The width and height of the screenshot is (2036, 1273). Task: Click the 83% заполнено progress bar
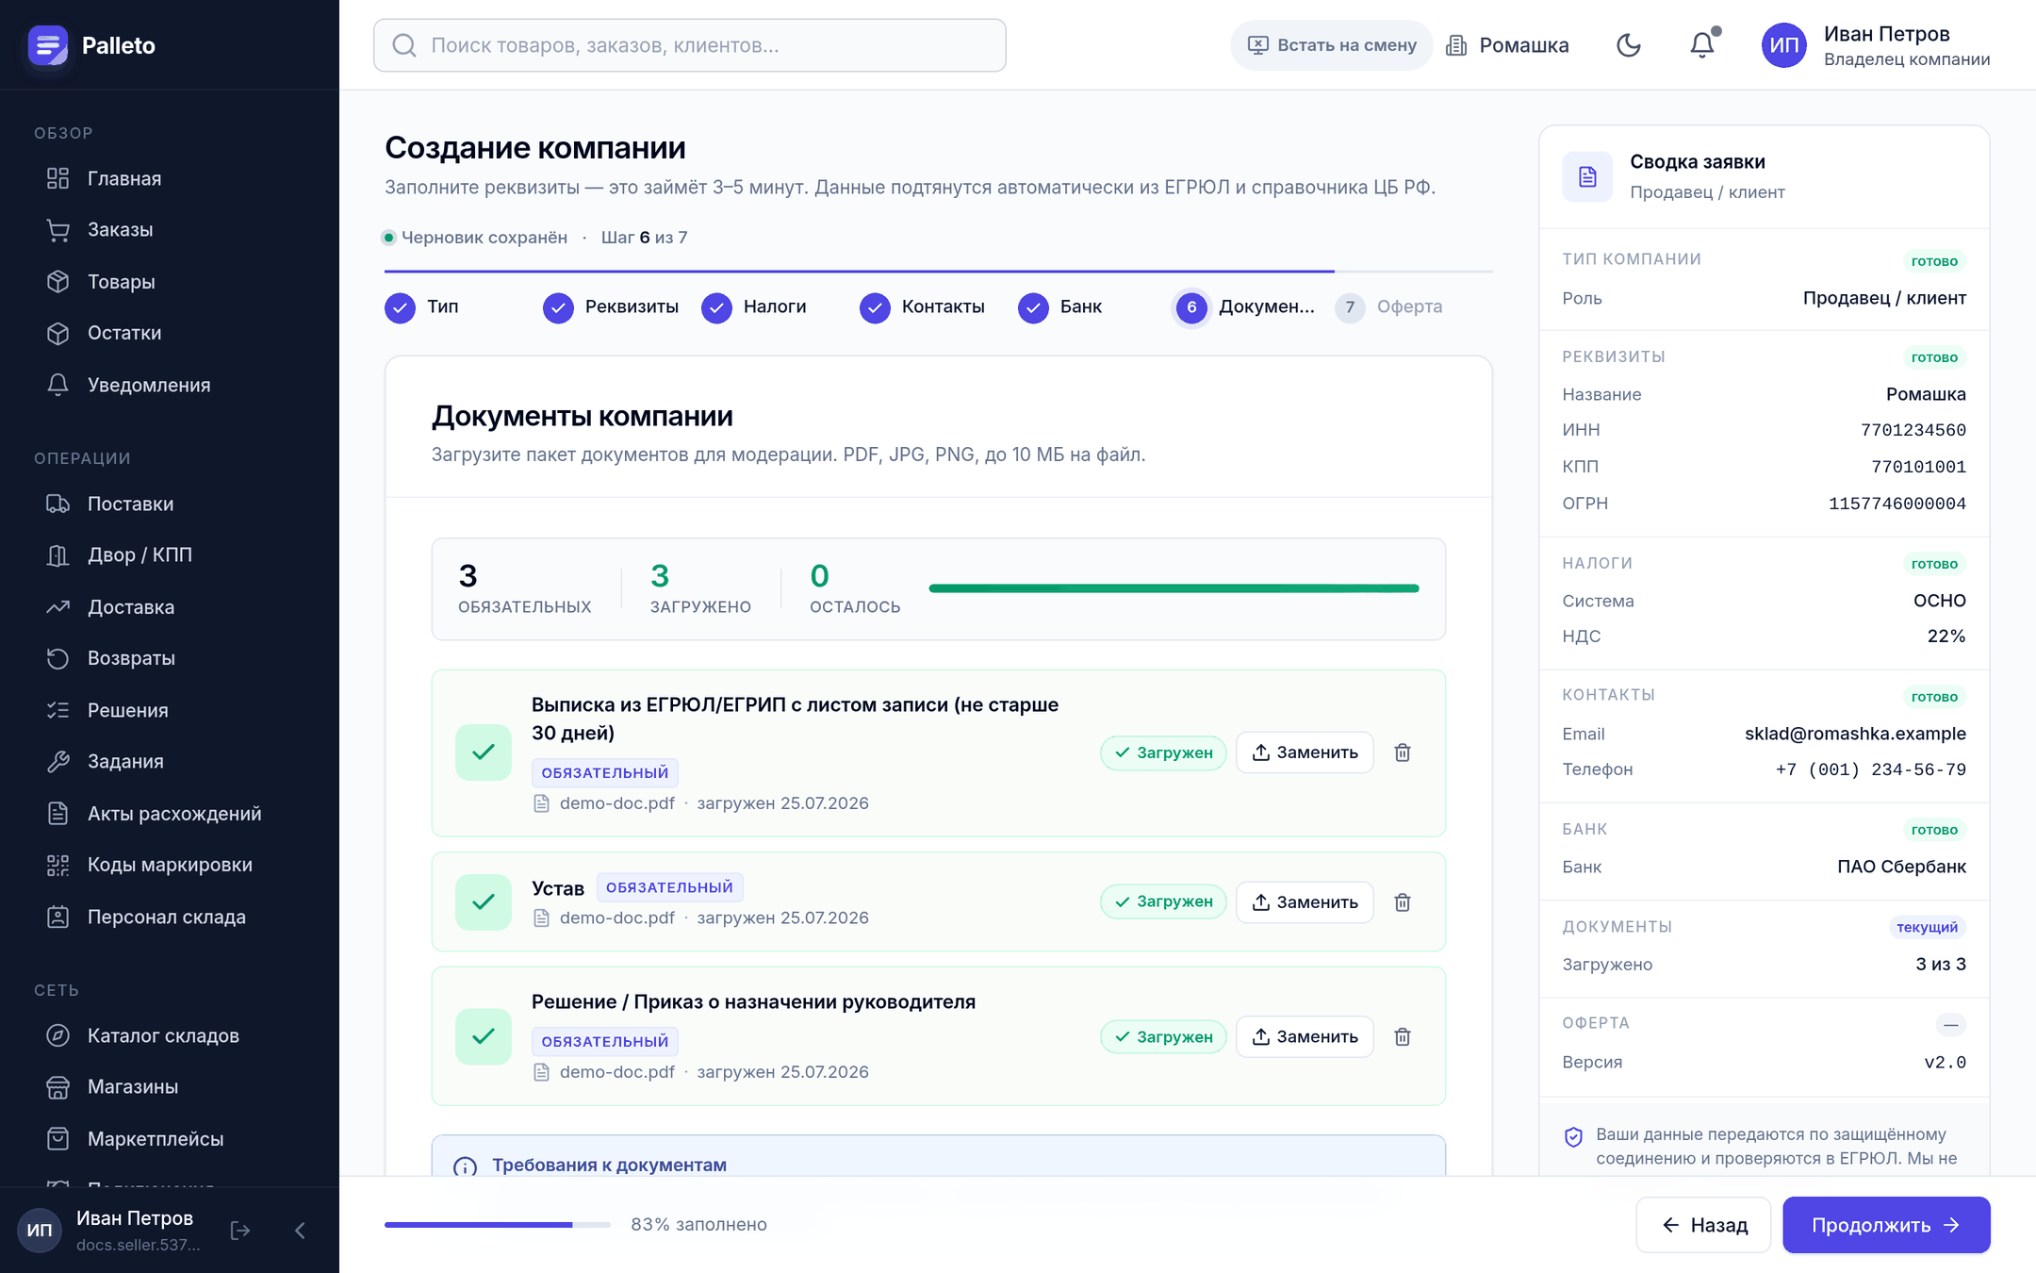point(498,1225)
